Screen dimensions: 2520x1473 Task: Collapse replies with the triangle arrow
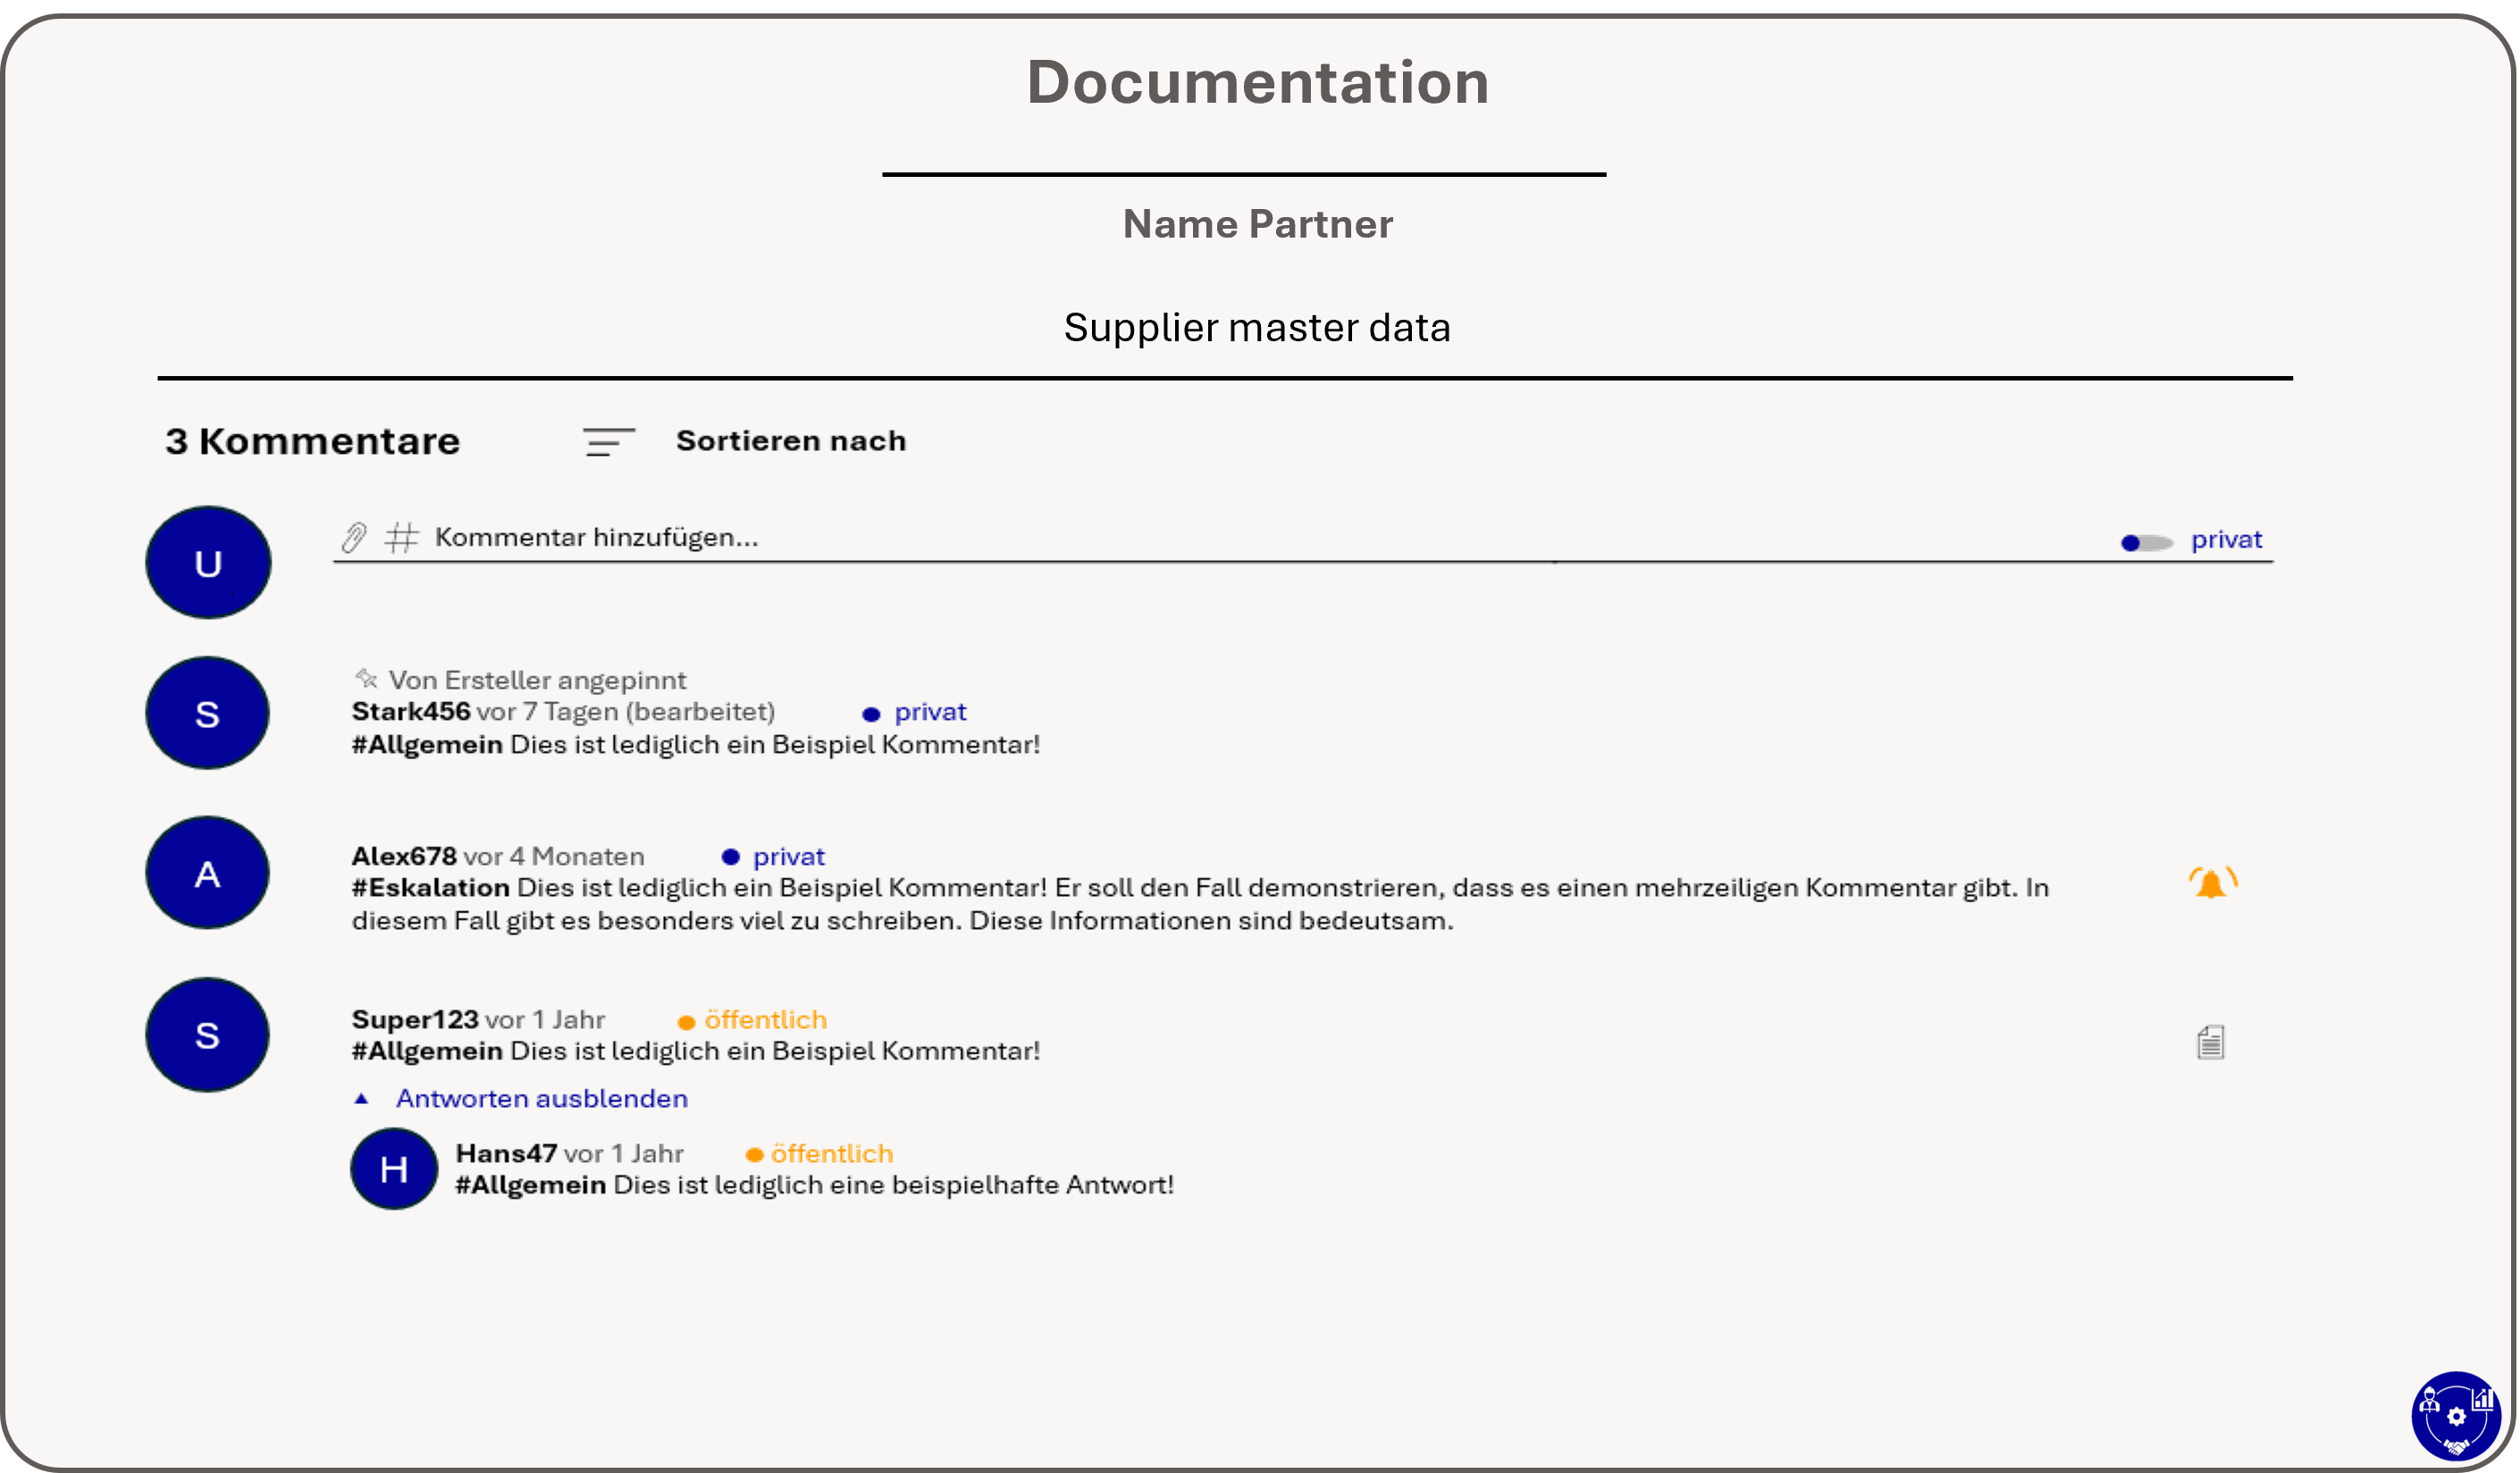[362, 1098]
